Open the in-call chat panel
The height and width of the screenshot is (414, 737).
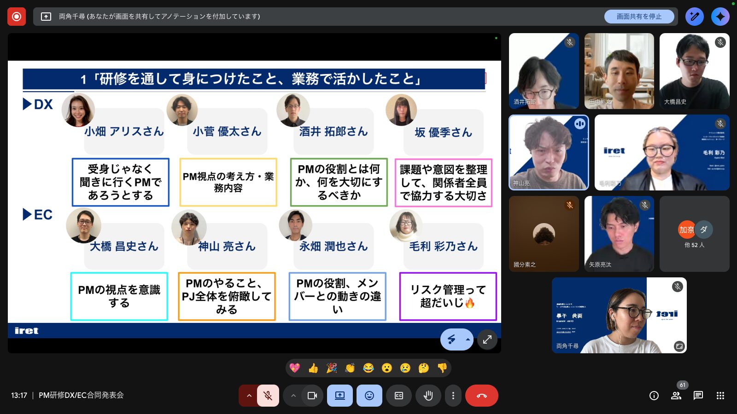point(698,396)
